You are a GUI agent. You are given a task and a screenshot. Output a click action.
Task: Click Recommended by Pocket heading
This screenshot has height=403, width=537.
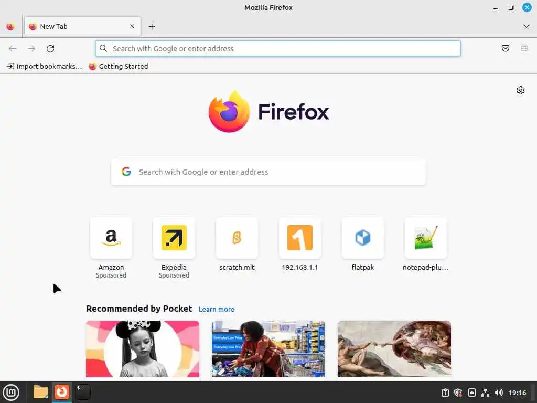(139, 309)
